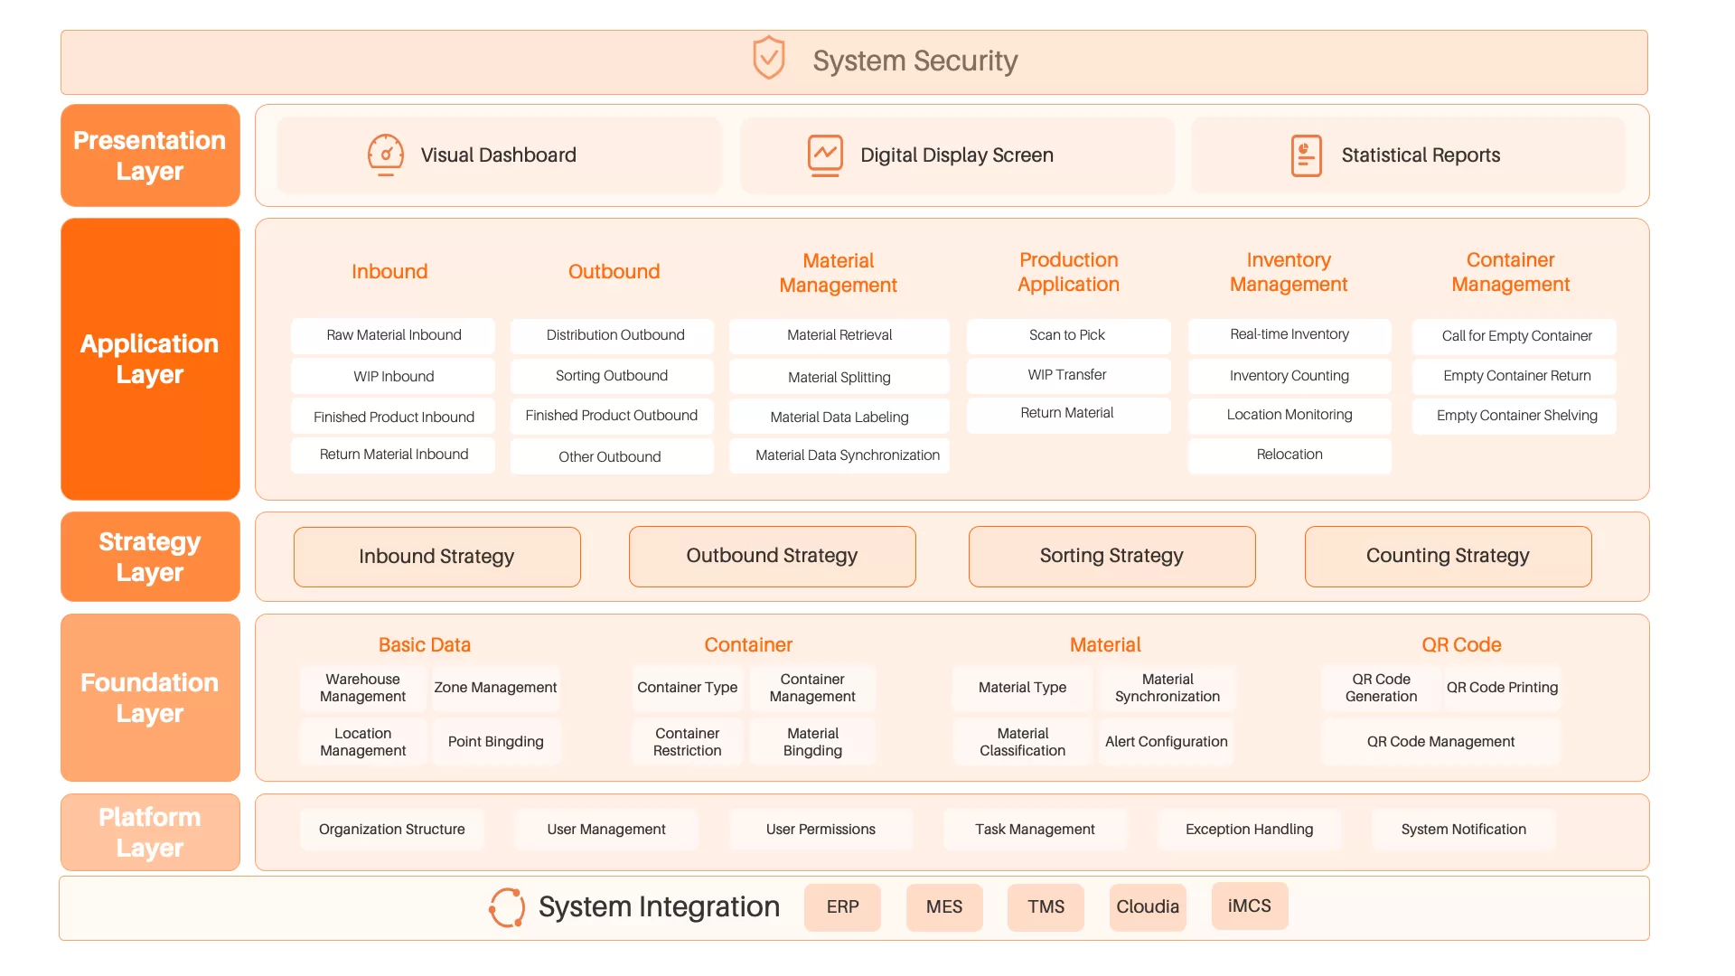This screenshot has width=1735, height=976.
Task: Select the Strategy Layer label block
Action: click(x=150, y=557)
